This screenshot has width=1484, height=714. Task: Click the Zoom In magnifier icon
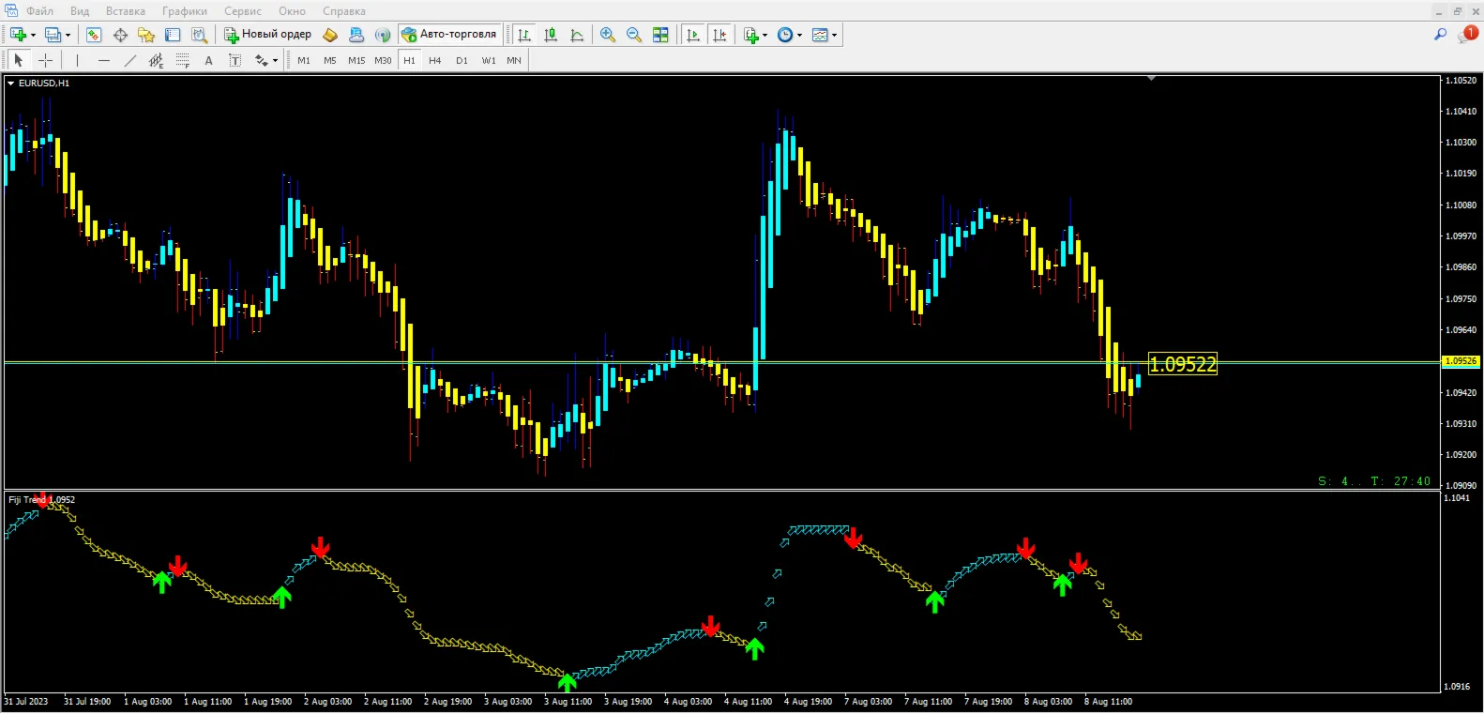point(608,35)
